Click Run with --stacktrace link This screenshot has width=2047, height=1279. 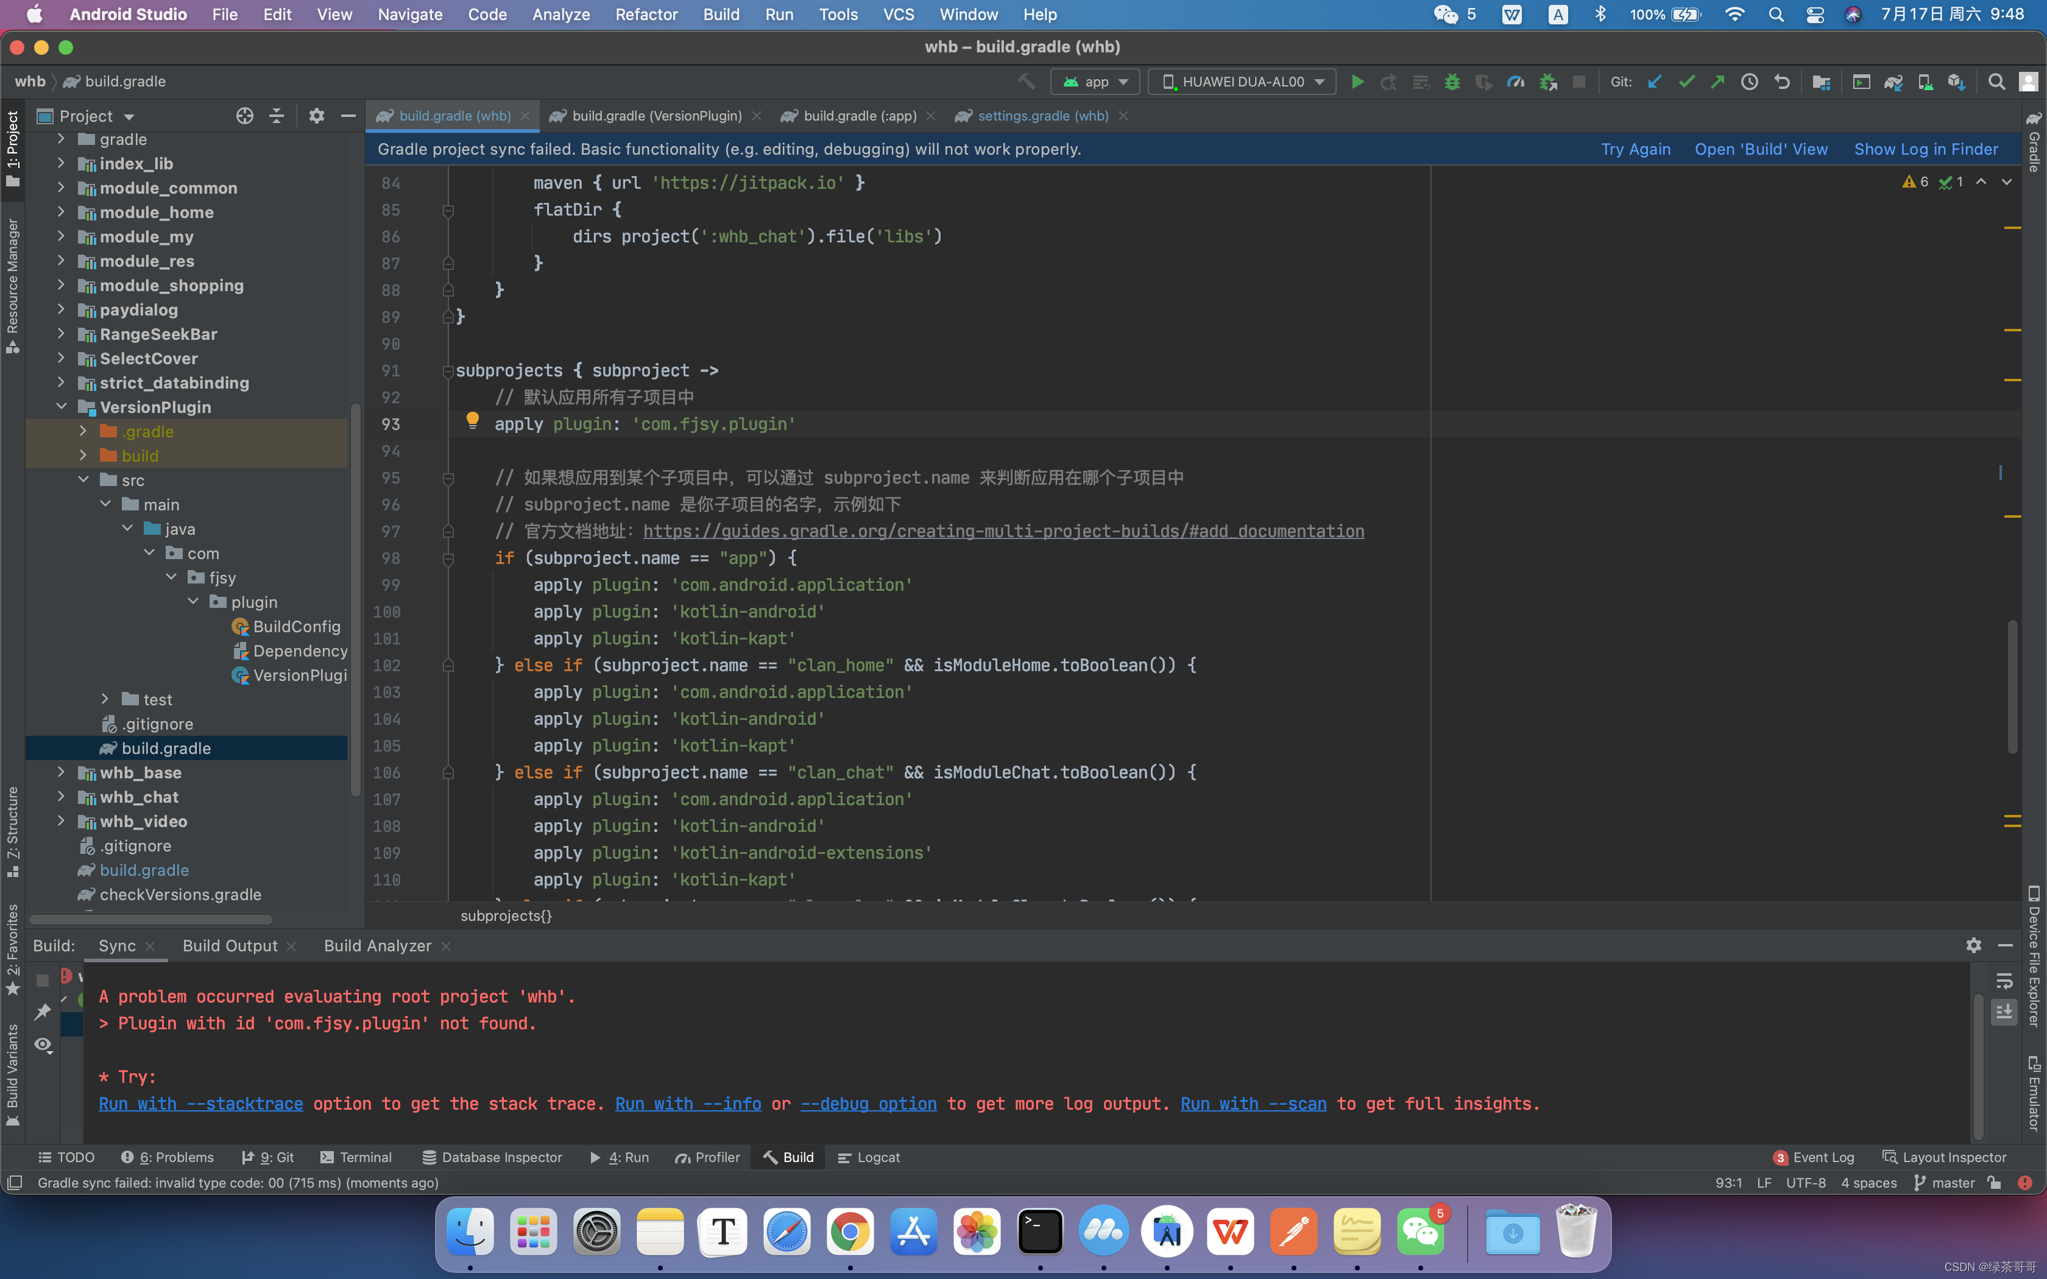click(200, 1104)
